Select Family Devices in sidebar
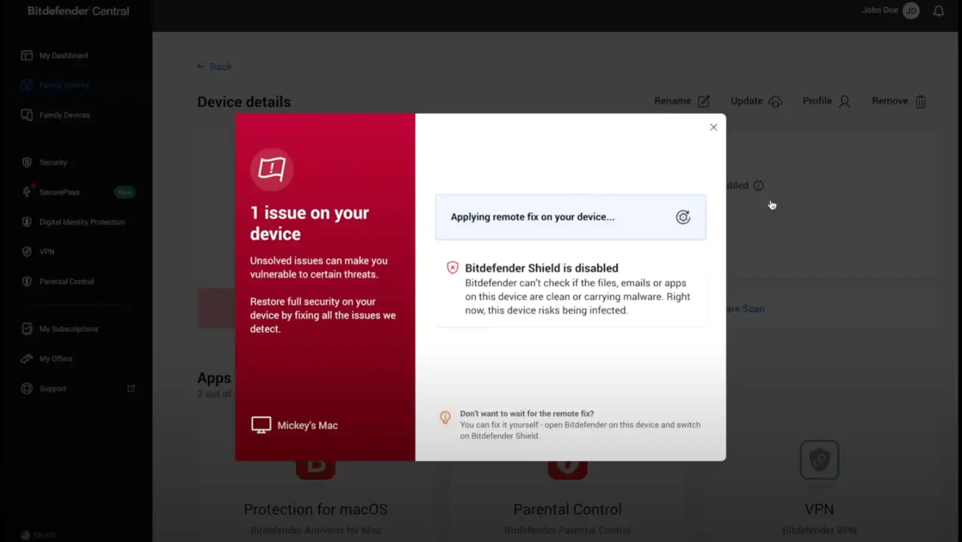Screen dimensions: 962x542 coord(64,115)
